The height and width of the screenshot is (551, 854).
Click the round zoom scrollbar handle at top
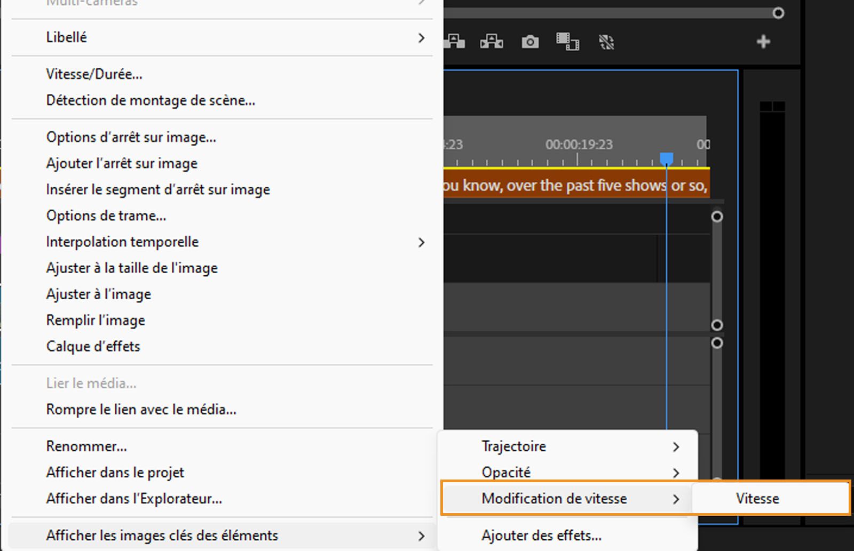pyautogui.click(x=779, y=13)
